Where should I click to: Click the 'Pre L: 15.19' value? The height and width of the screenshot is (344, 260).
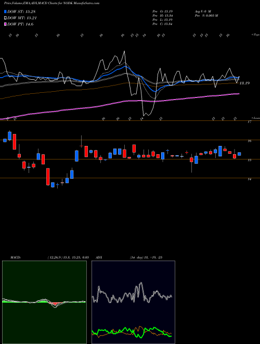(163, 20)
